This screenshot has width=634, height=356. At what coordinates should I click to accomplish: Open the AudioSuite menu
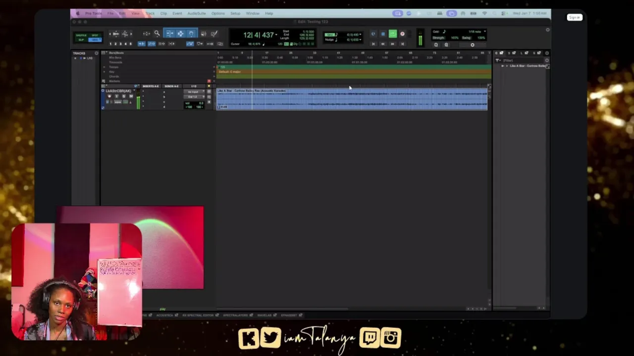[x=196, y=13]
